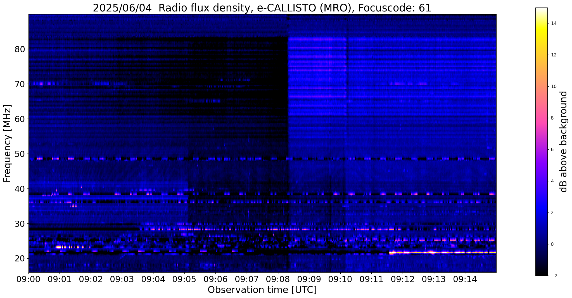
Task: Click the 09:04 time tick label
Action: pos(153,280)
